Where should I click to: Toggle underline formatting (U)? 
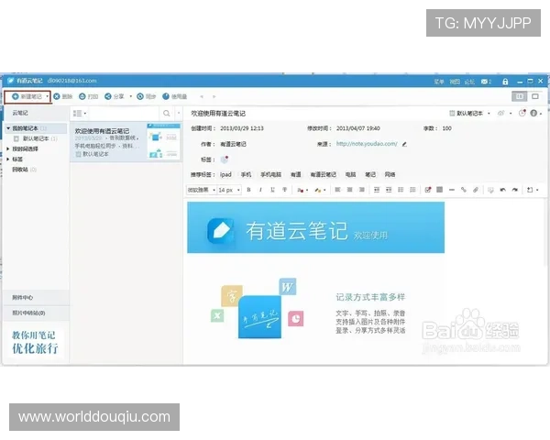[272, 190]
